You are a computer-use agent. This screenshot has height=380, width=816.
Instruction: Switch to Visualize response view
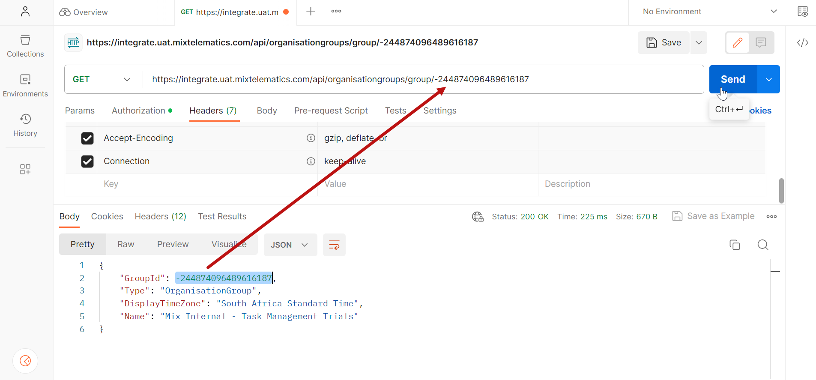[x=229, y=244]
